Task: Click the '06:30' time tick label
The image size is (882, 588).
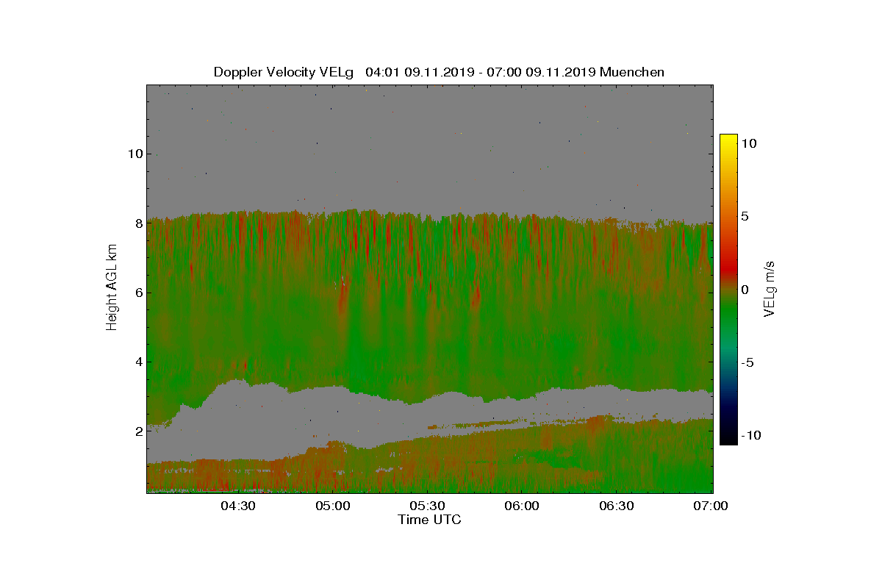Action: tap(617, 506)
